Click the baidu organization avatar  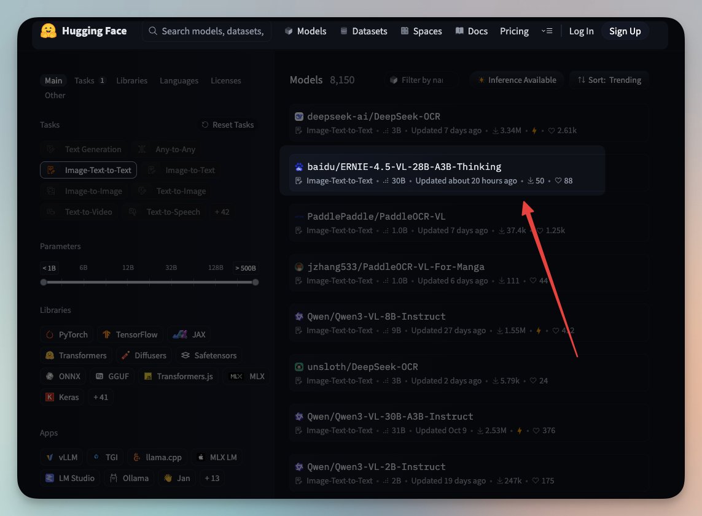coord(299,167)
